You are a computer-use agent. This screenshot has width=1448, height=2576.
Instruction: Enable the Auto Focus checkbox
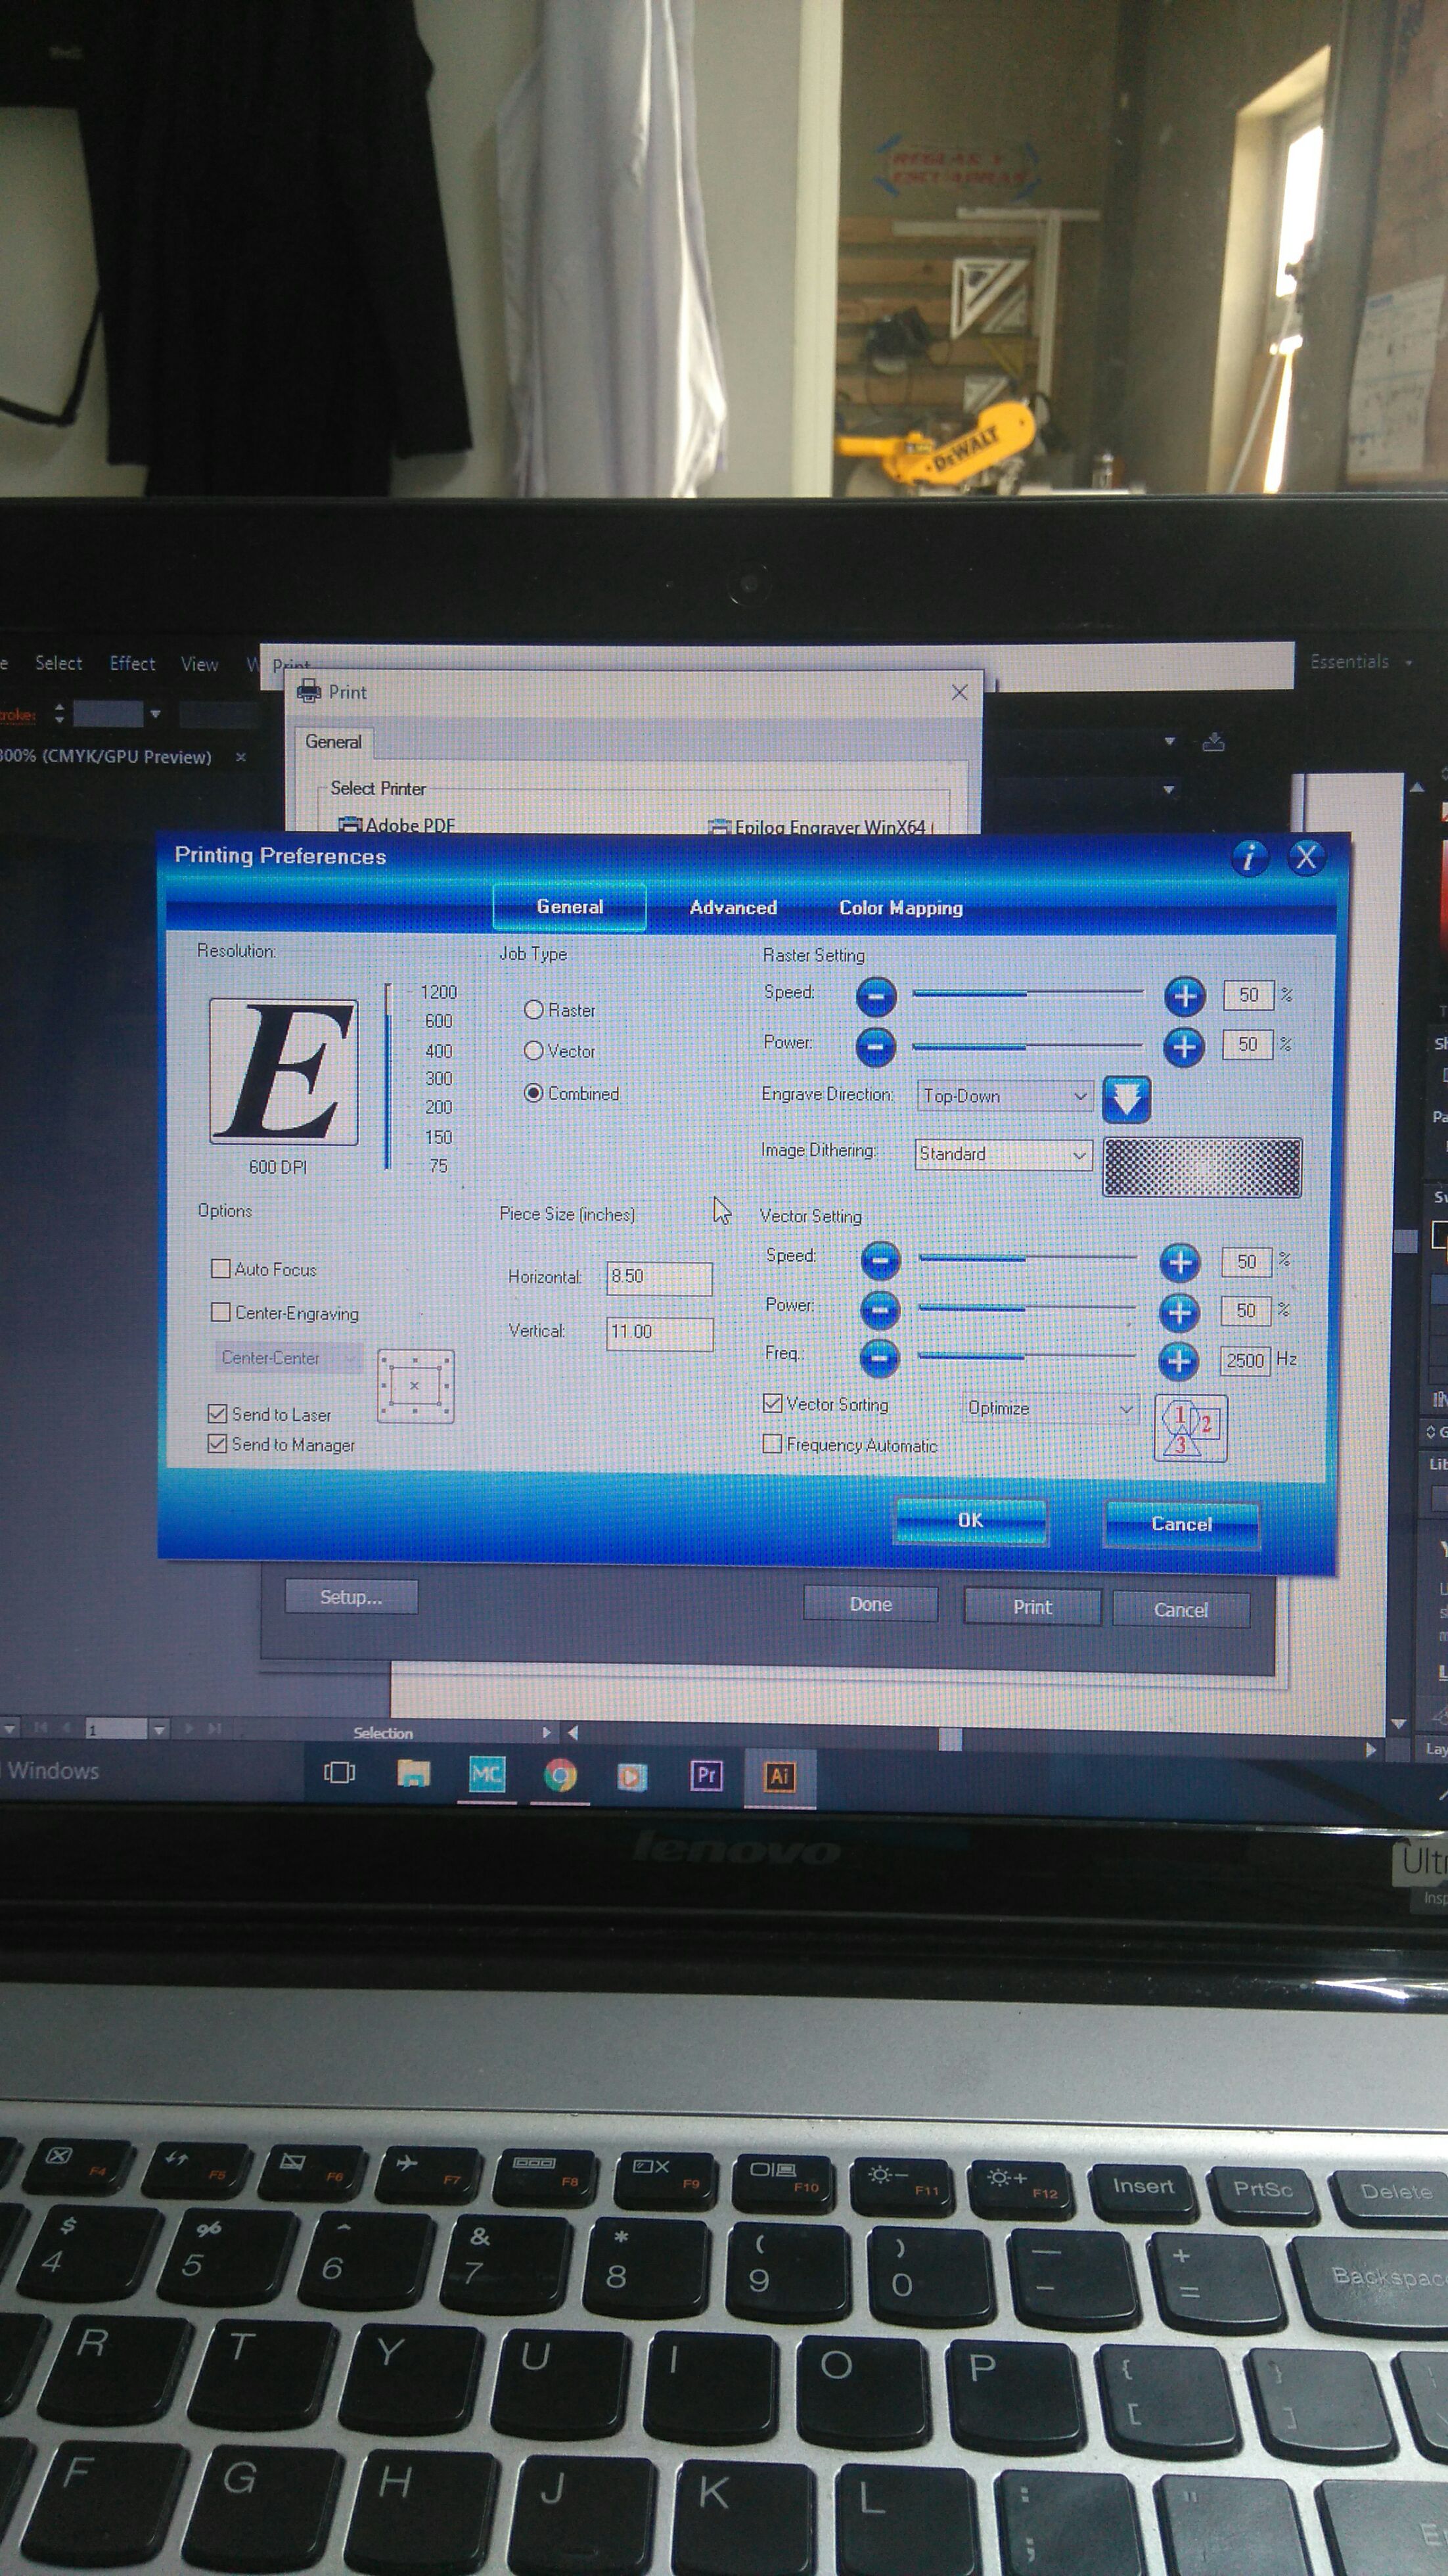click(x=221, y=1269)
